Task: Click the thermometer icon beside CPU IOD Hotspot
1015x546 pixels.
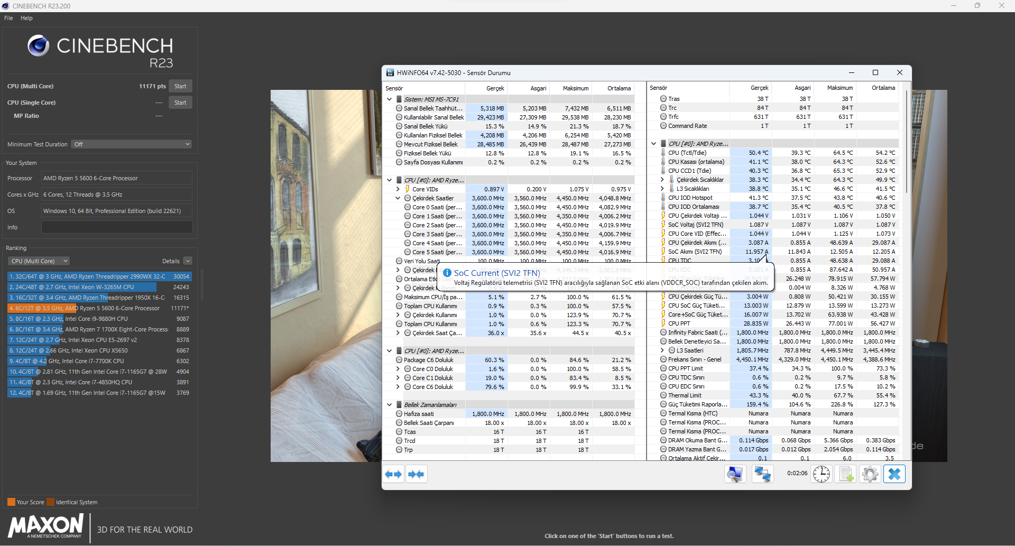Action: click(663, 198)
